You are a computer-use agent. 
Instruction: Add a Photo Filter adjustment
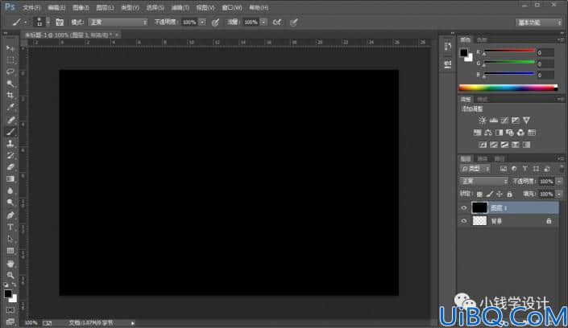pyautogui.click(x=510, y=133)
